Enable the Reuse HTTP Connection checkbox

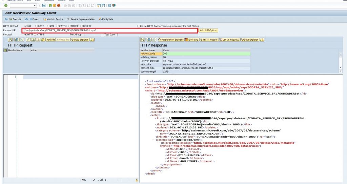[139, 26]
